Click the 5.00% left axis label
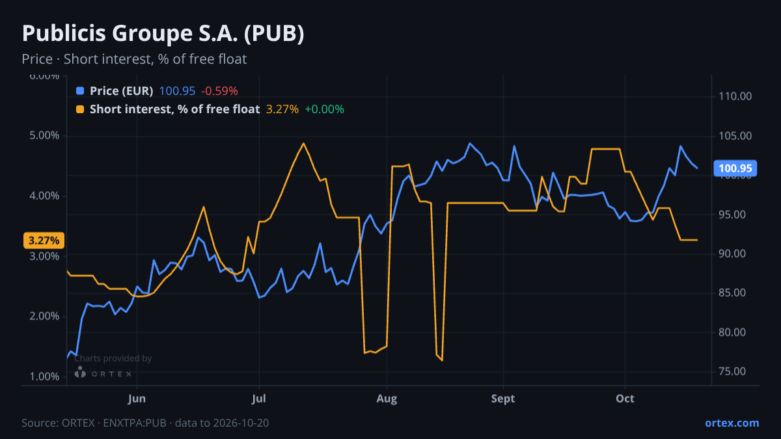This screenshot has height=439, width=781. coord(43,136)
